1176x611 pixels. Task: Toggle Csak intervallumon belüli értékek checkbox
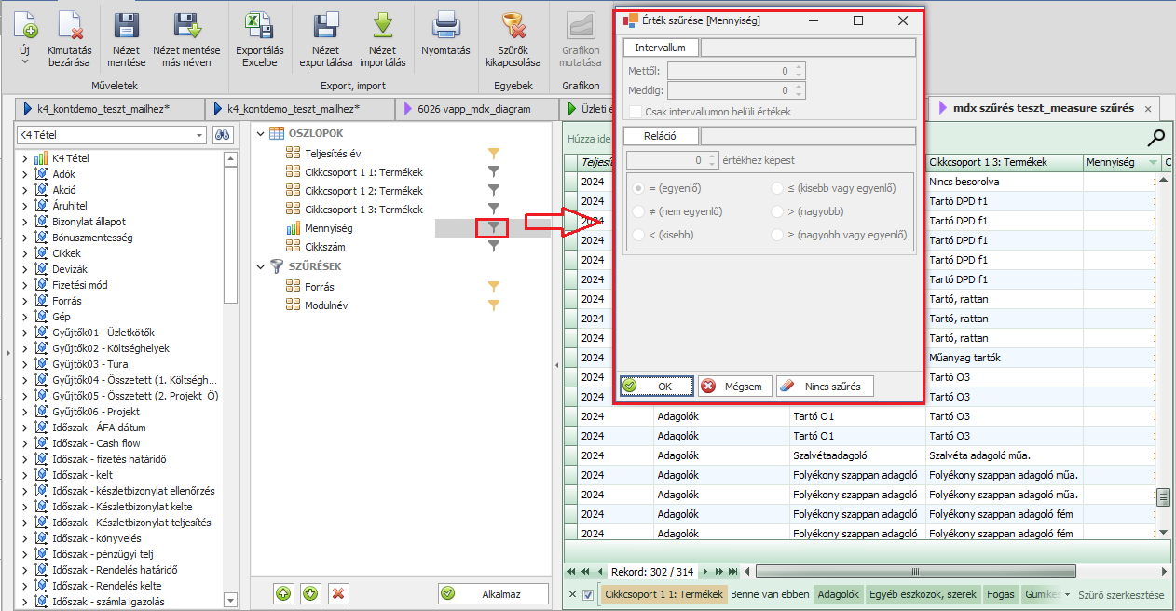[x=636, y=112]
